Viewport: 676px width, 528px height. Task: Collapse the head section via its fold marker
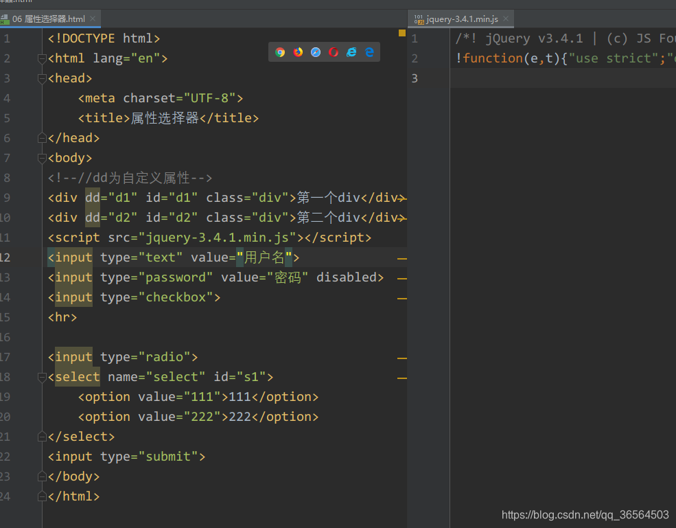41,78
